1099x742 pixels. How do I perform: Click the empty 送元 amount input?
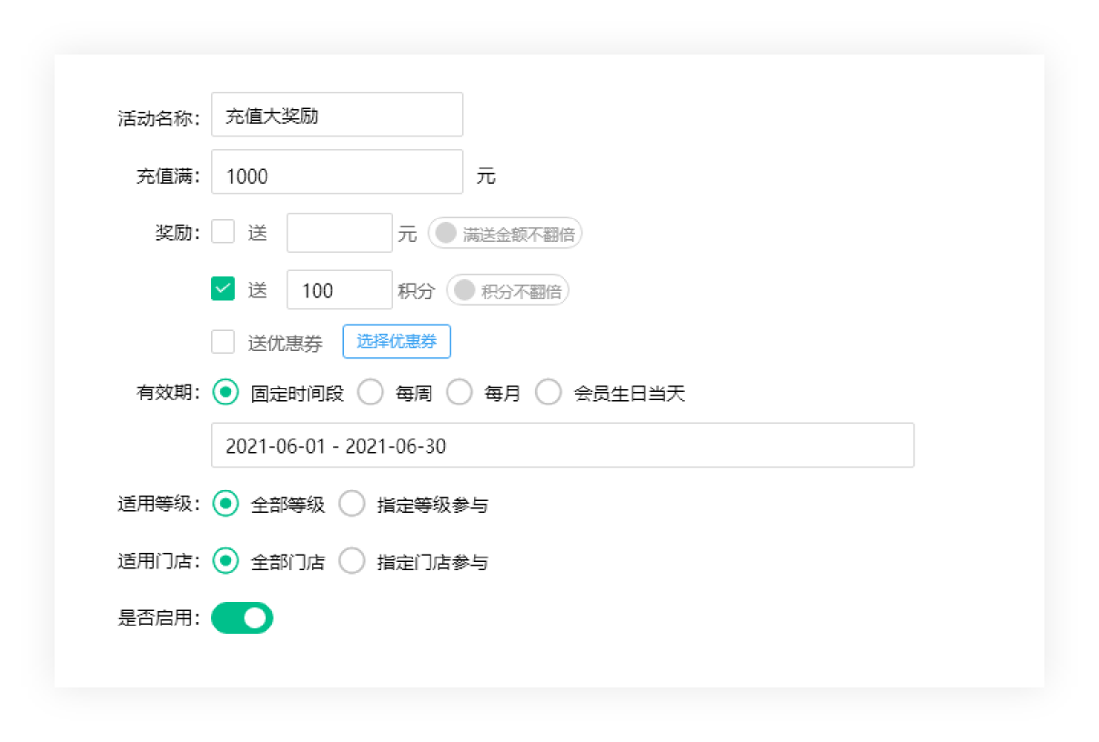[x=339, y=233]
